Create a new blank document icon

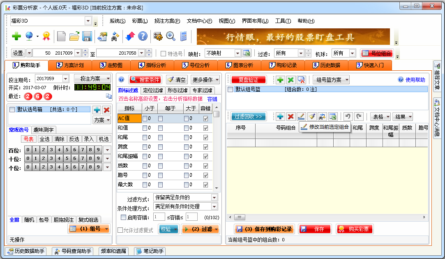click(61, 36)
